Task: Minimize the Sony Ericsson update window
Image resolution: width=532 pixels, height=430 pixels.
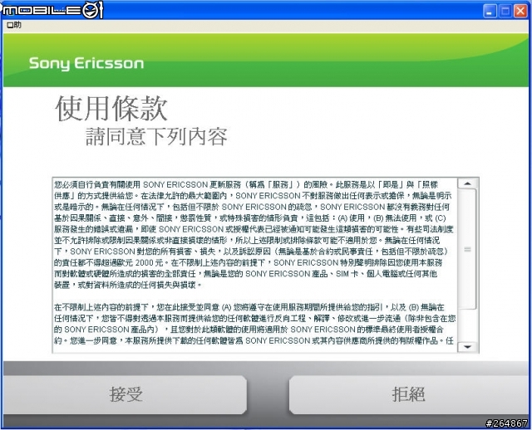Action: coord(490,11)
